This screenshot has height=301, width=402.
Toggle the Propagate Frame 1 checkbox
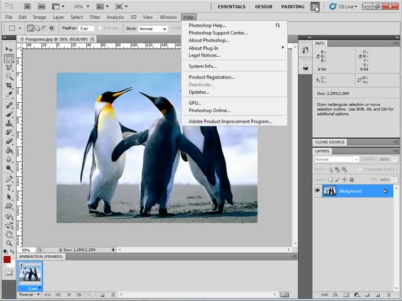[x=361, y=169]
